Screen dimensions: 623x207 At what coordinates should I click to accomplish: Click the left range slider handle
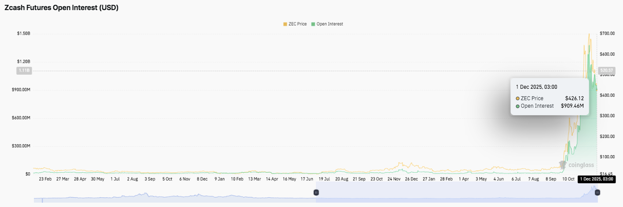(316, 192)
